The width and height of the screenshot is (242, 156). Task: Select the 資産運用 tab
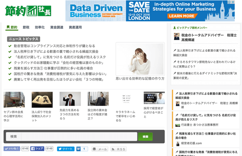pyautogui.click(x=76, y=27)
